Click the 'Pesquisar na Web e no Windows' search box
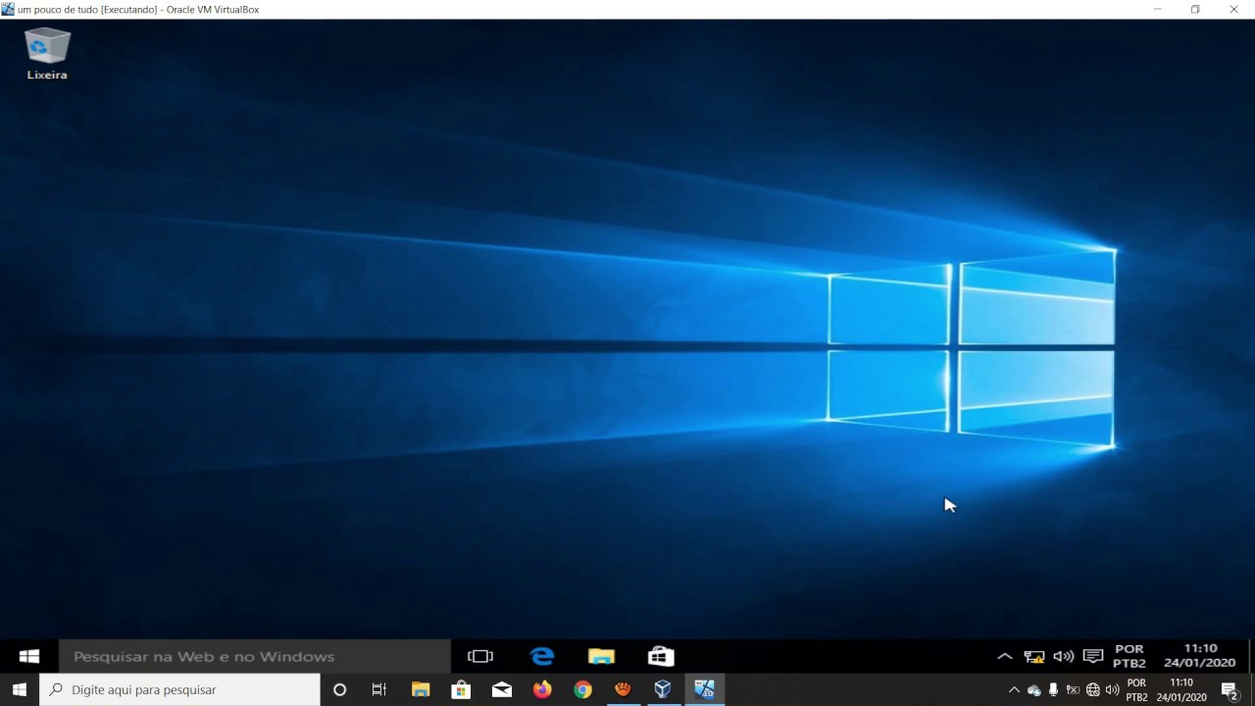Viewport: 1255px width, 706px height. 255,656
